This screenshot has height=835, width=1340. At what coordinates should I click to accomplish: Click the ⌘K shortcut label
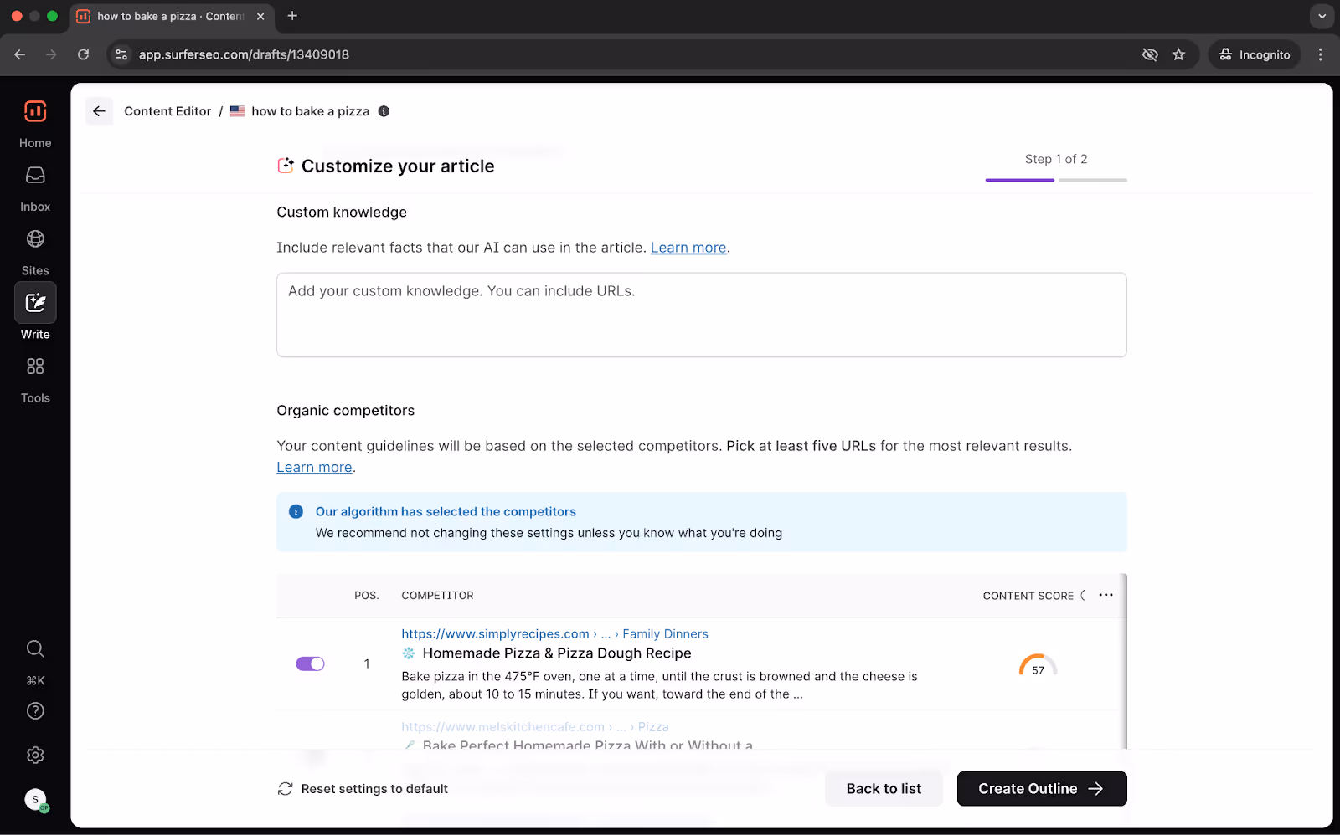(x=35, y=681)
